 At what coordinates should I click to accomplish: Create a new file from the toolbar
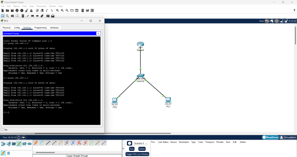pos(3,10)
